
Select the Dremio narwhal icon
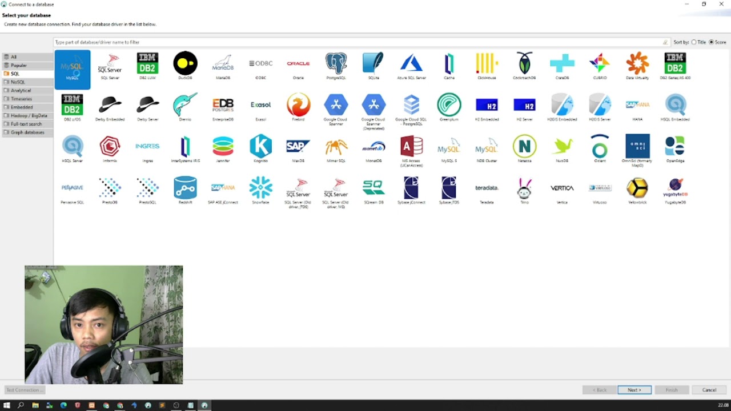click(x=185, y=107)
